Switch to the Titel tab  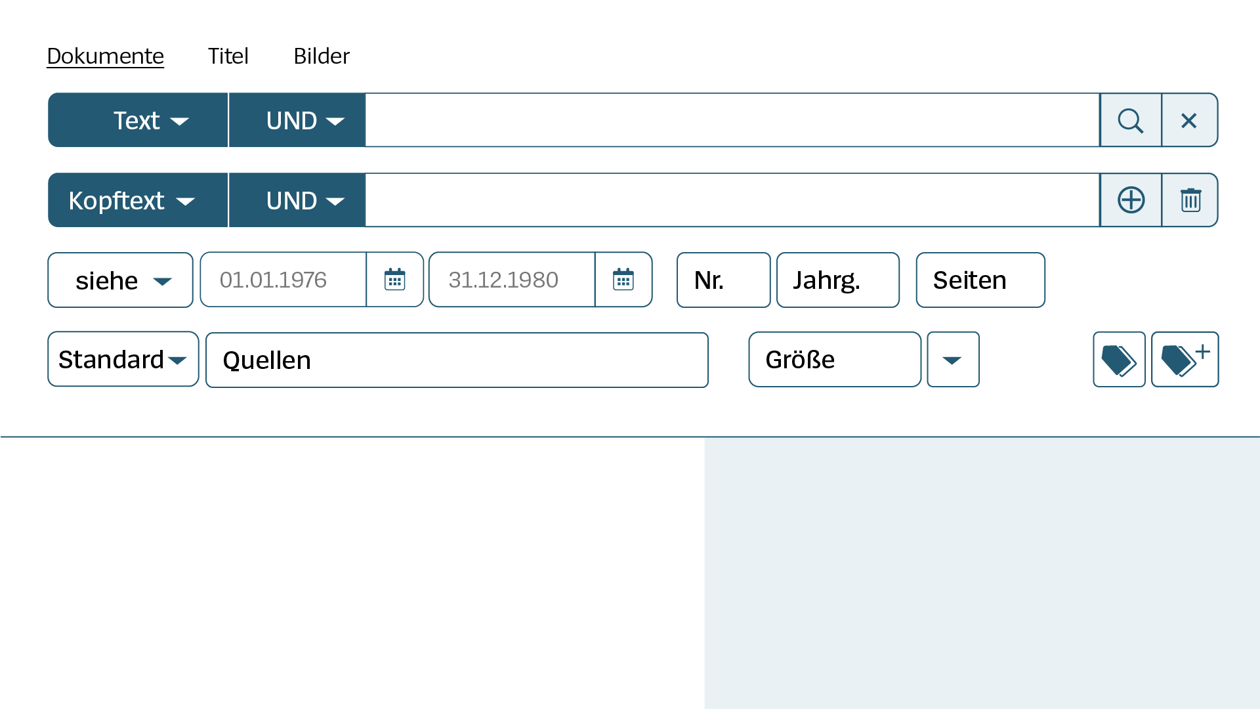[228, 56]
